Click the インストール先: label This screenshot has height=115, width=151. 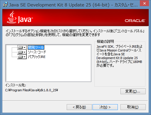16,85
